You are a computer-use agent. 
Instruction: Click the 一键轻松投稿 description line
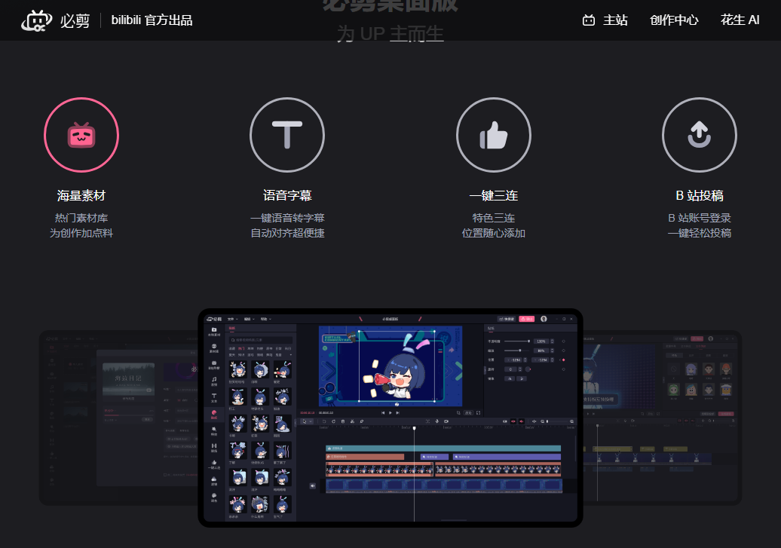[x=700, y=233]
